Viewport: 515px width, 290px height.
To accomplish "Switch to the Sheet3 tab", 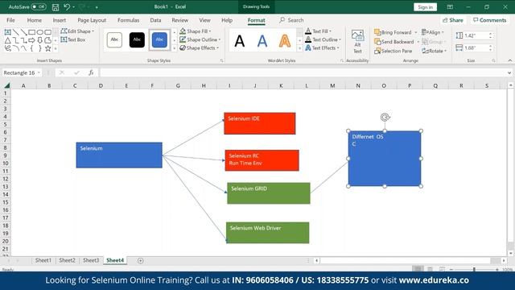I will coord(91,260).
